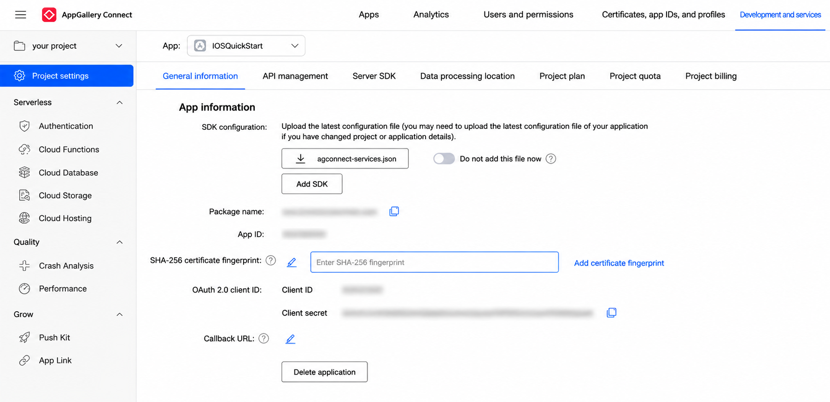Click the App information heading

coord(217,107)
